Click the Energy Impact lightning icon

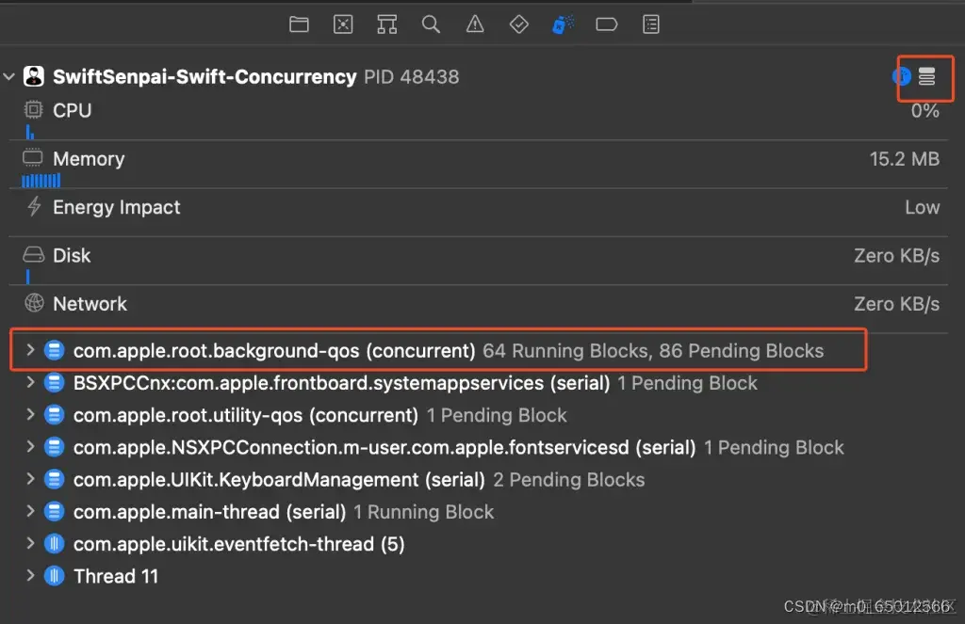click(34, 206)
